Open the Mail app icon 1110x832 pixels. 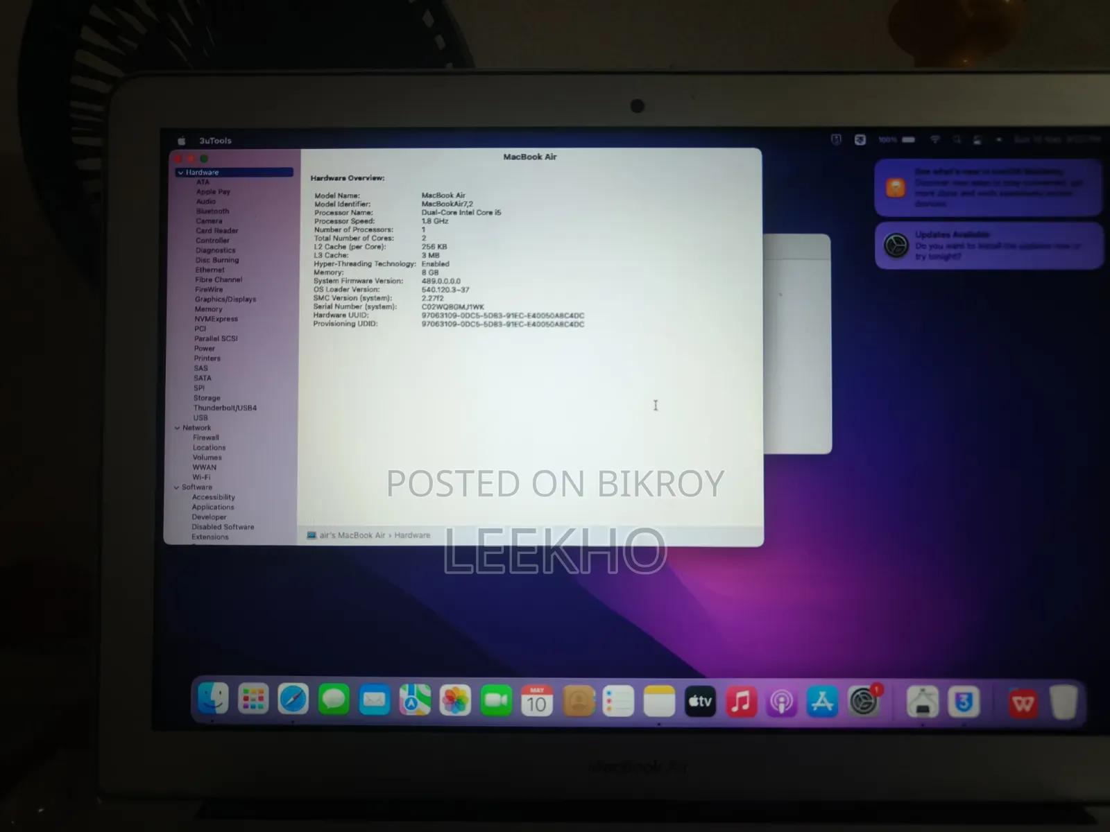[375, 700]
